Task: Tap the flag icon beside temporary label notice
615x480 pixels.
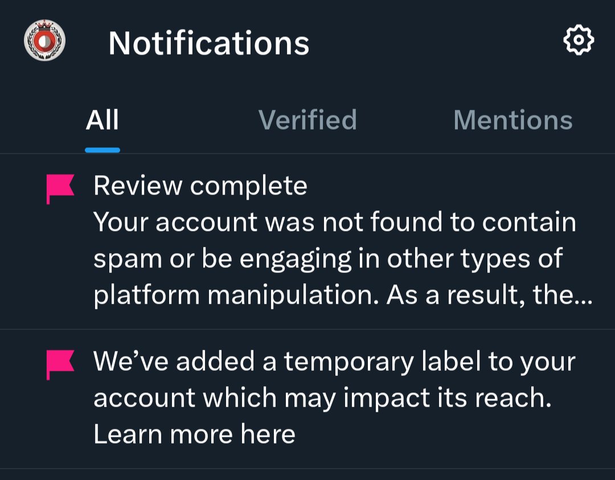Action: pos(60,364)
